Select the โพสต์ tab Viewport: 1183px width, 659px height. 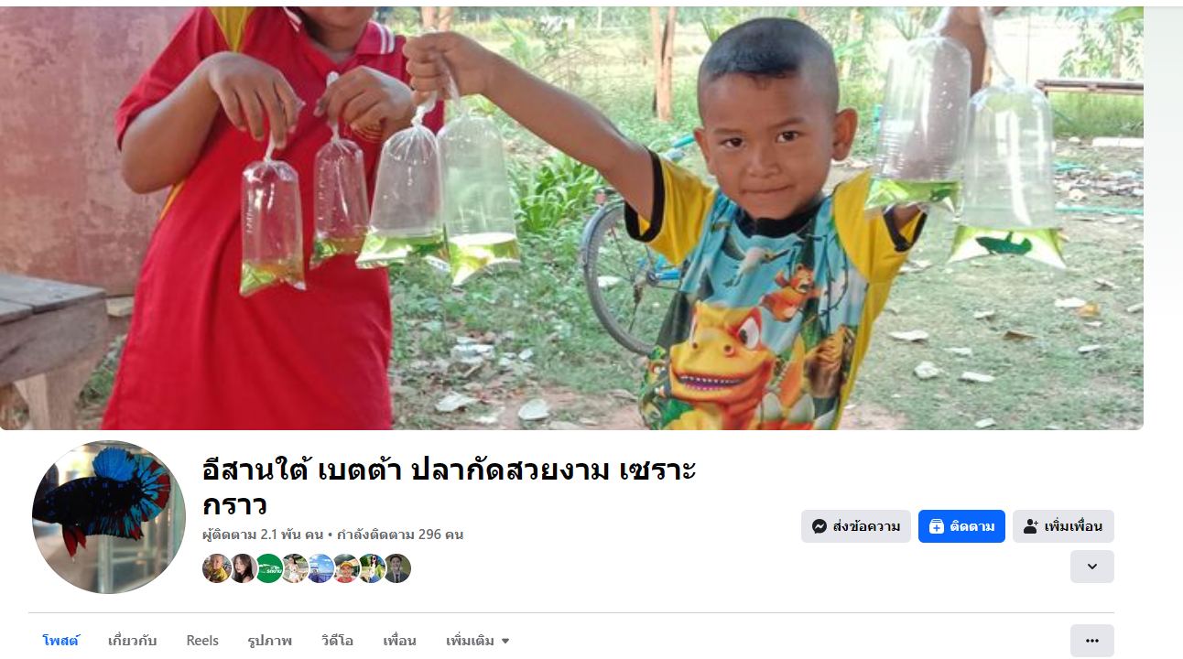(x=60, y=641)
